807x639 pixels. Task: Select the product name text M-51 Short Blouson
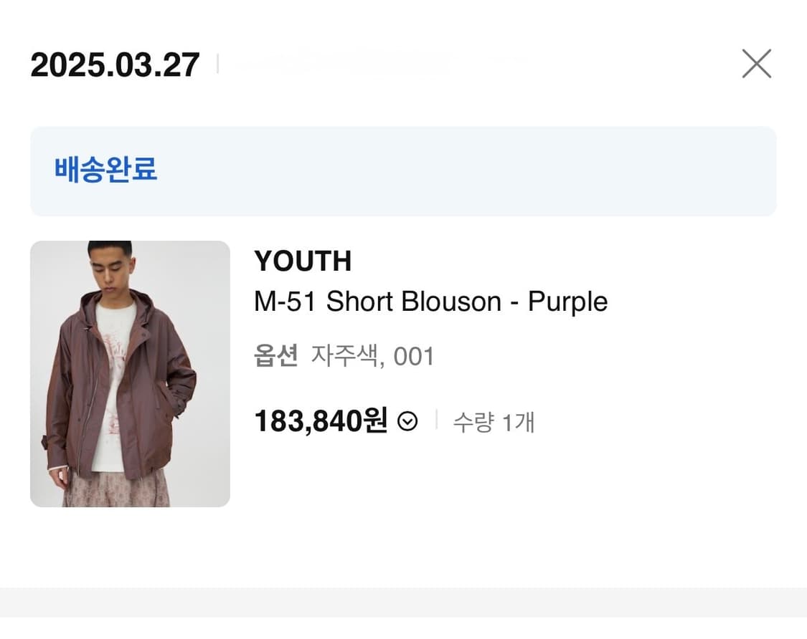[430, 301]
